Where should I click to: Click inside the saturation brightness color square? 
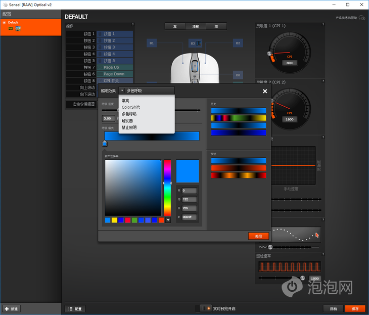point(133,188)
